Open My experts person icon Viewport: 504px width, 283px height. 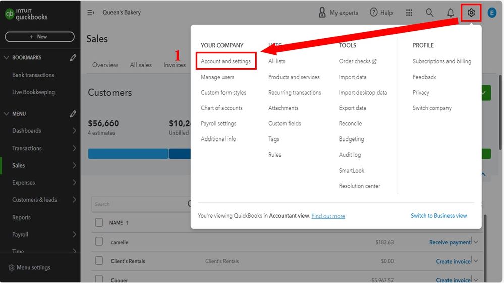322,12
